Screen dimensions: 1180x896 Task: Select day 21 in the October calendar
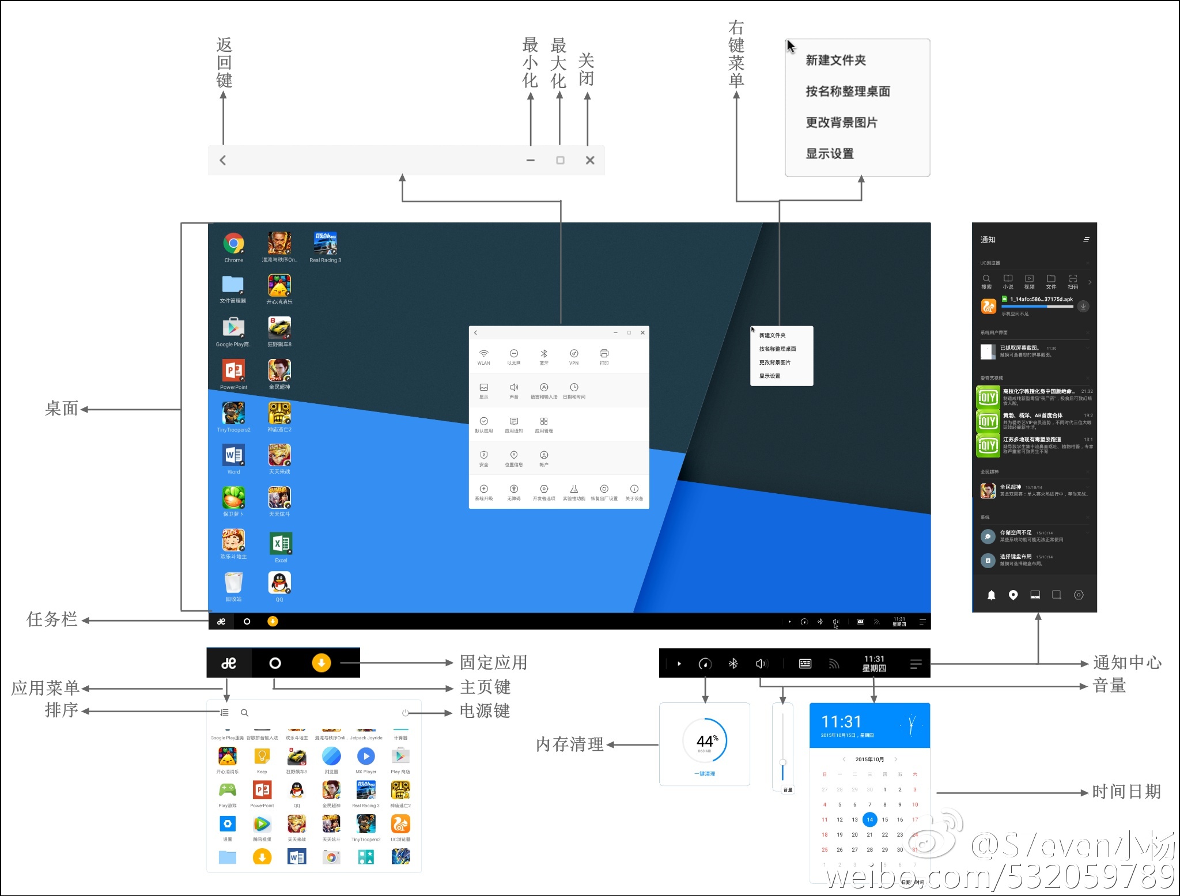point(869,834)
